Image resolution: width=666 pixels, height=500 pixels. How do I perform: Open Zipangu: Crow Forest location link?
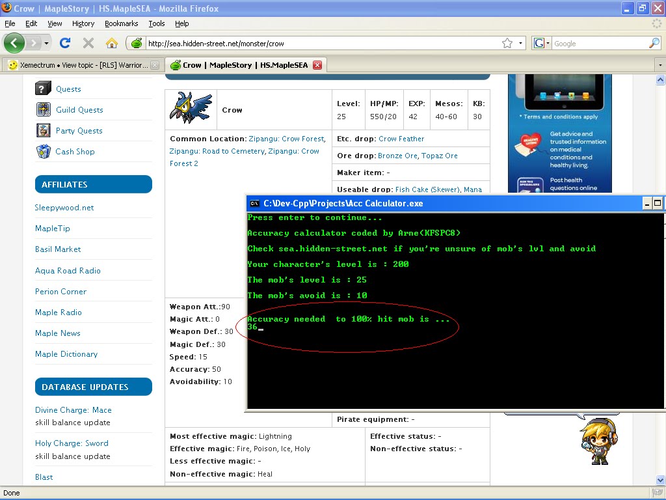coord(286,139)
